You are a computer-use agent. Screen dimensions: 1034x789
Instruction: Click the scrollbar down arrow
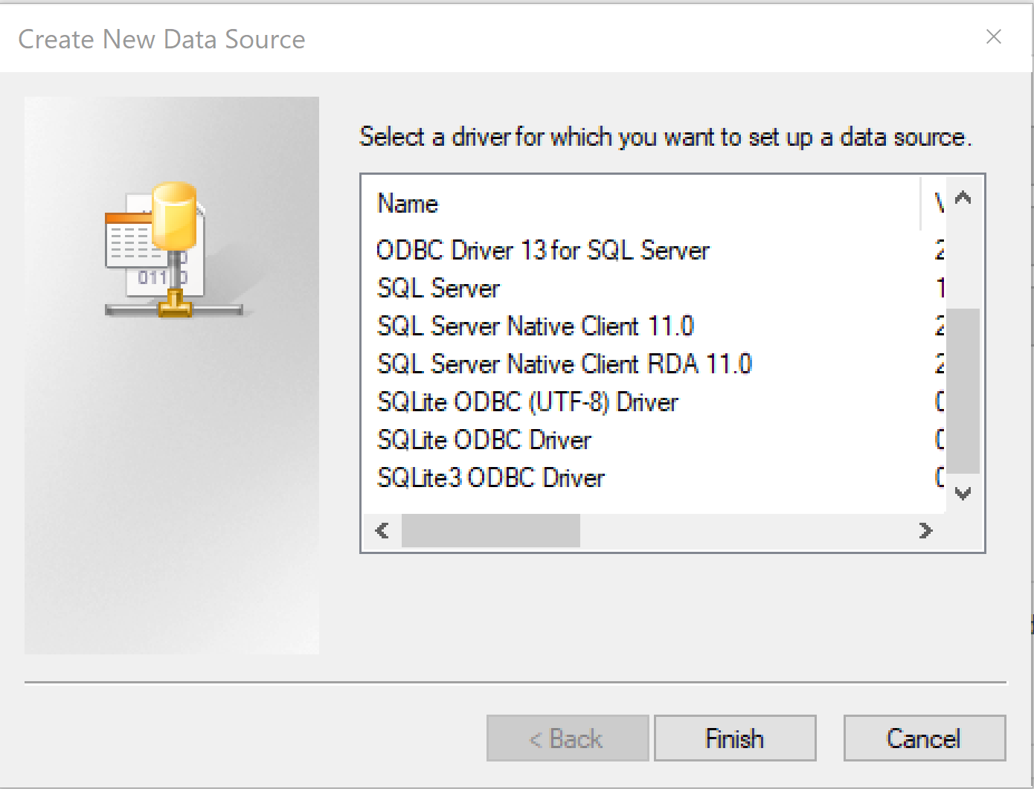coord(964,492)
